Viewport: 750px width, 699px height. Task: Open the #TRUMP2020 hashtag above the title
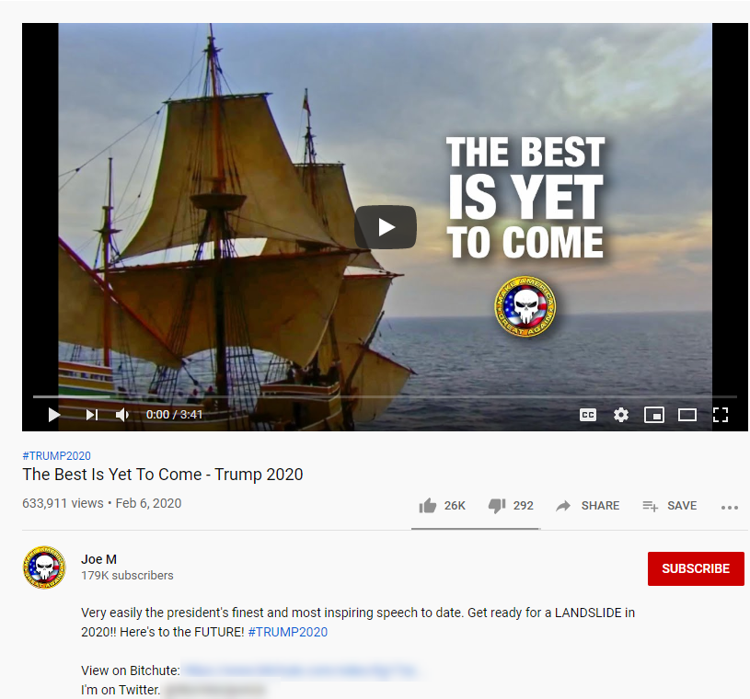pos(56,456)
